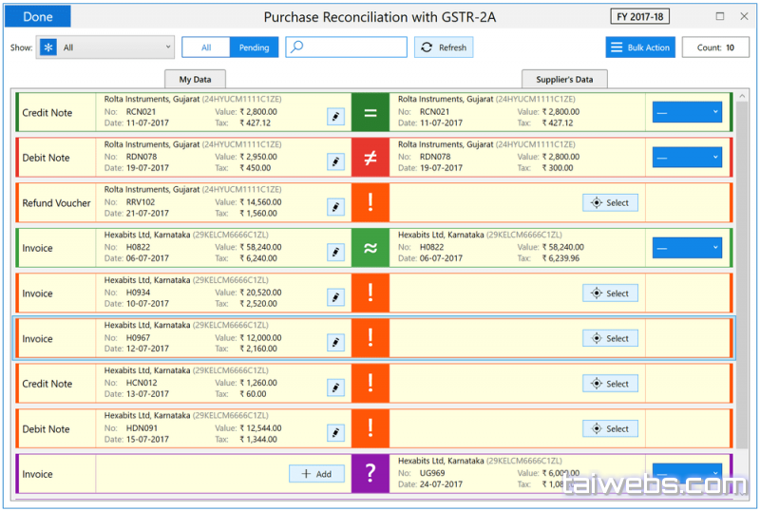Click edit pencil icon for Debit Note RDN078
The height and width of the screenshot is (511, 760).
coord(335,161)
